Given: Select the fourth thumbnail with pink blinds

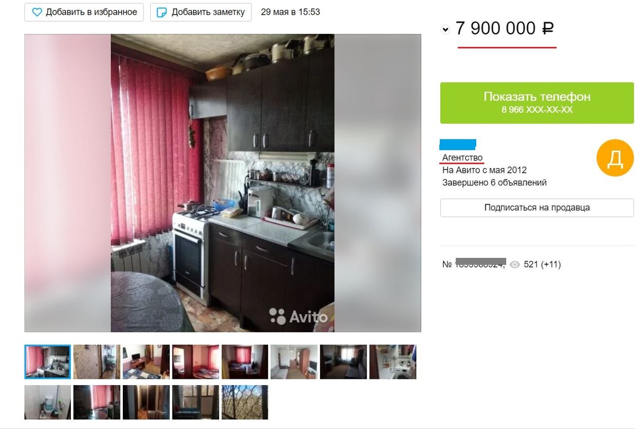Looking at the screenshot, I should (195, 362).
